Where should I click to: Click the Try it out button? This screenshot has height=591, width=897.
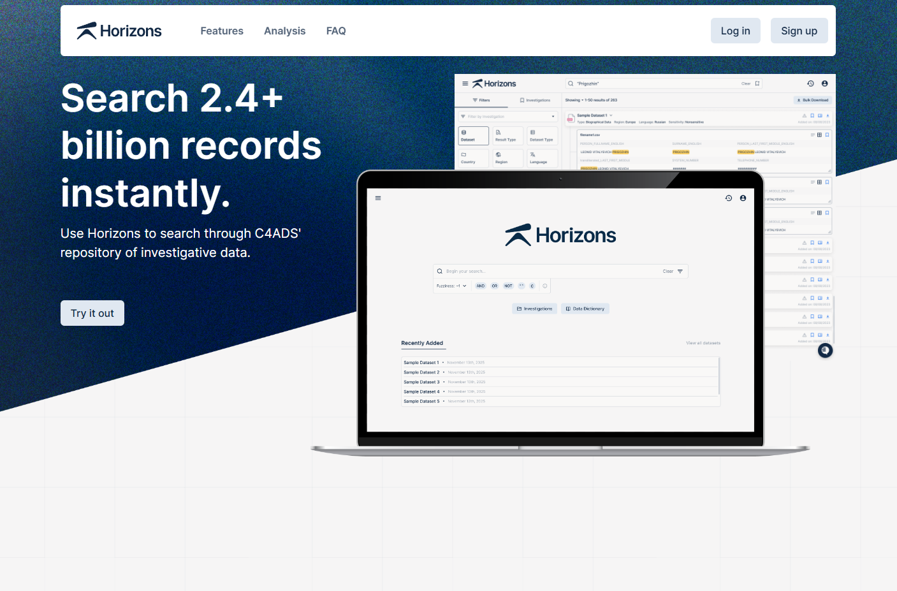coord(92,313)
